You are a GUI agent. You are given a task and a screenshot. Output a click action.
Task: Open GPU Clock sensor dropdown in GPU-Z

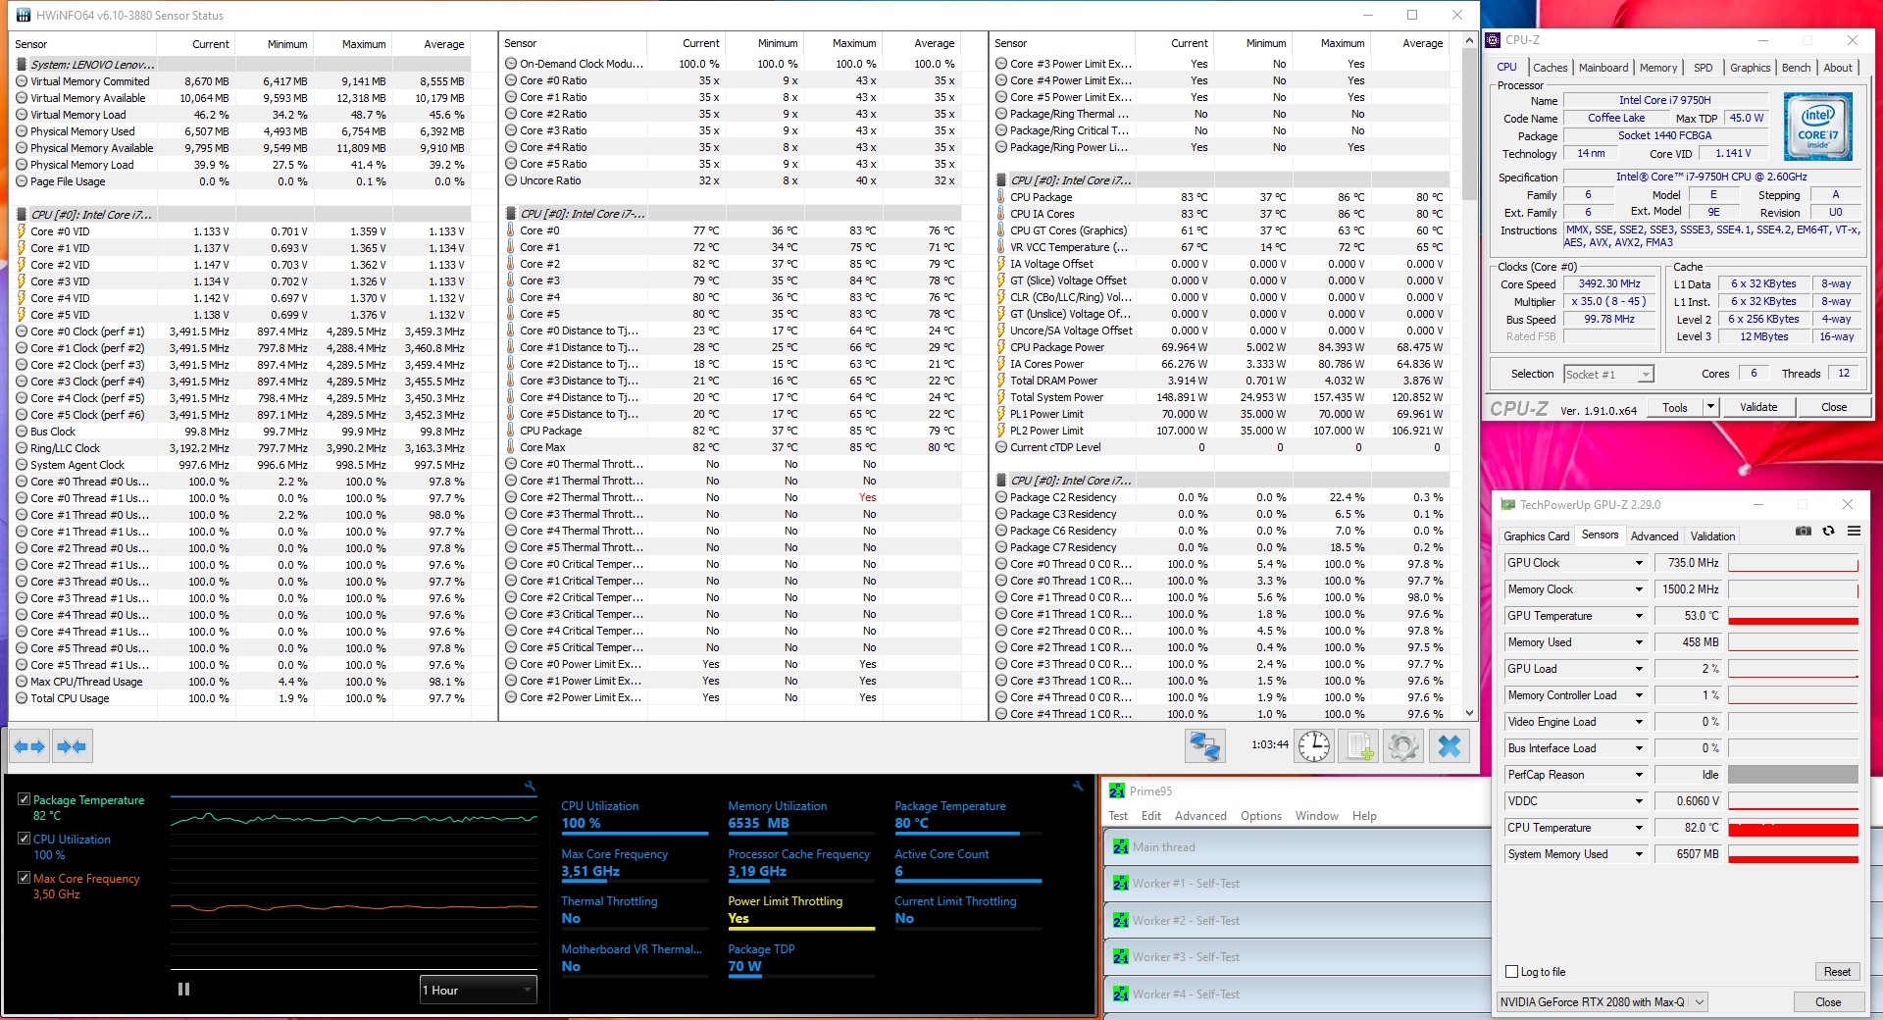pos(1638,563)
